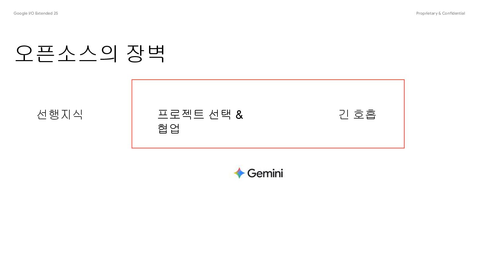The width and height of the screenshot is (478, 269).
Task: Click the red rectangle's bottom border
Action: click(268, 148)
